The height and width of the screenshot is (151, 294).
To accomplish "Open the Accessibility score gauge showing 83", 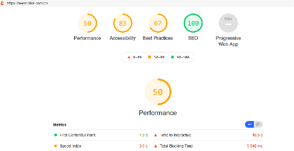I will [x=123, y=23].
